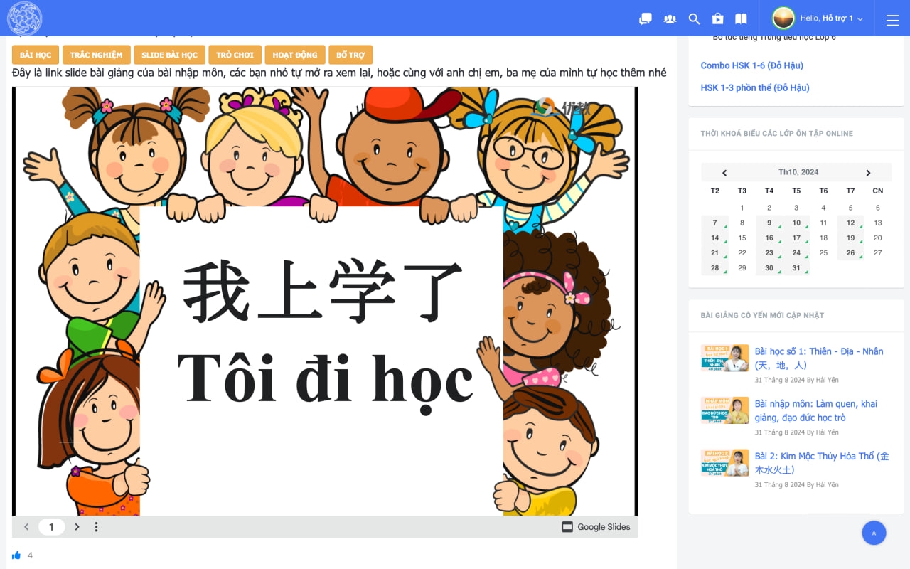This screenshot has height=569, width=910.
Task: Advance calendar to next month
Action: pos(868,173)
